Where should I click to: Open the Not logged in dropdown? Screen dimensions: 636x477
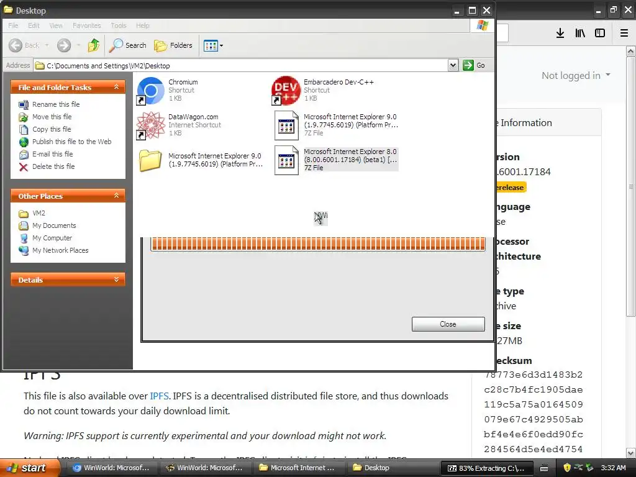tap(576, 75)
